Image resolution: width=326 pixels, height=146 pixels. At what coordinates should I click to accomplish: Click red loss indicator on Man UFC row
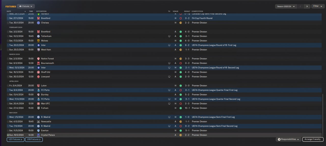click(x=181, y=104)
